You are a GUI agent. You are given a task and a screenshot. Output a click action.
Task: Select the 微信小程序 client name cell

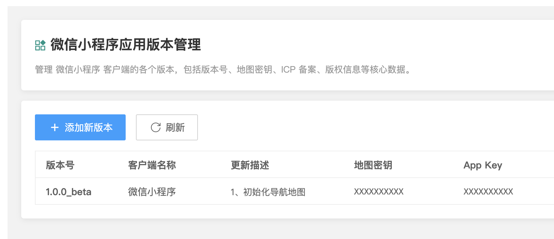pos(152,192)
